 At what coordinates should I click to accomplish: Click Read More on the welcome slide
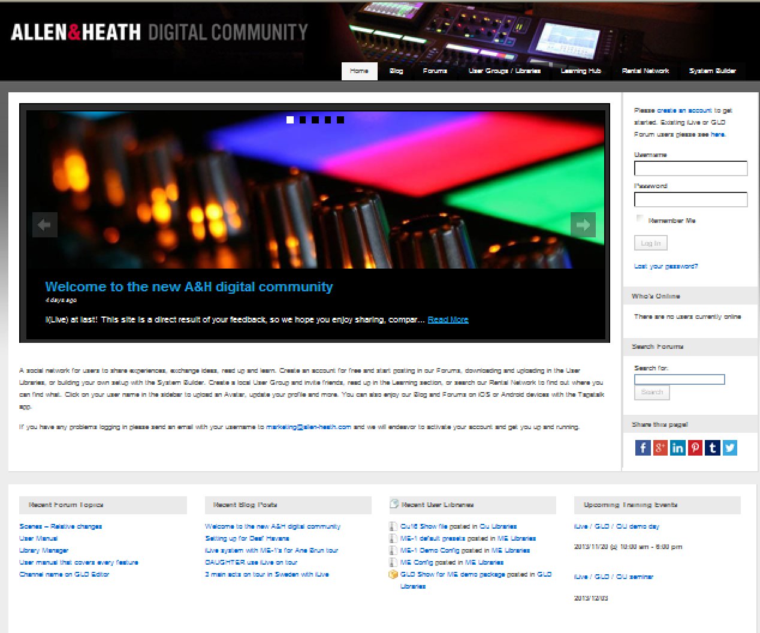pos(448,319)
